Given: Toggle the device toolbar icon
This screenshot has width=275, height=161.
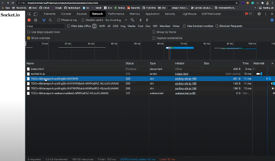Looking at the screenshot, I should click(35, 14).
